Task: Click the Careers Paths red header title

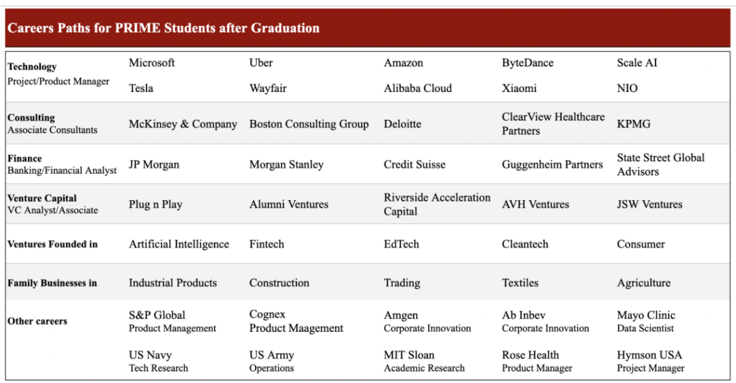Action: tap(164, 28)
